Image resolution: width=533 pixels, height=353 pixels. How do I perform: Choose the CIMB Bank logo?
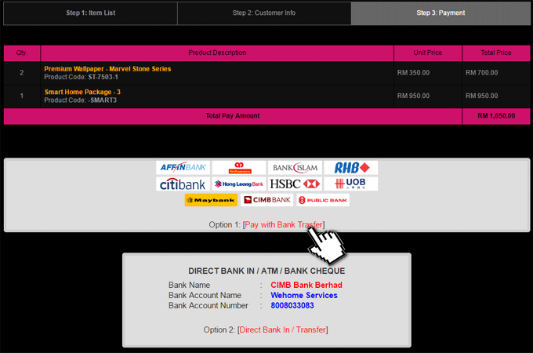pos(266,200)
